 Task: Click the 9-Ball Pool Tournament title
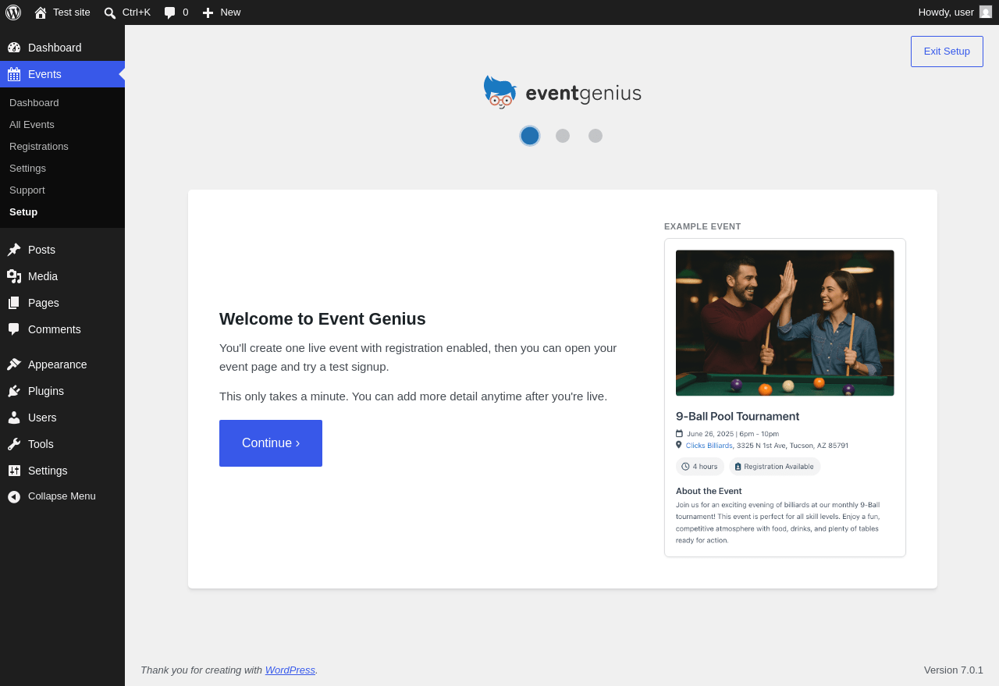pos(738,417)
